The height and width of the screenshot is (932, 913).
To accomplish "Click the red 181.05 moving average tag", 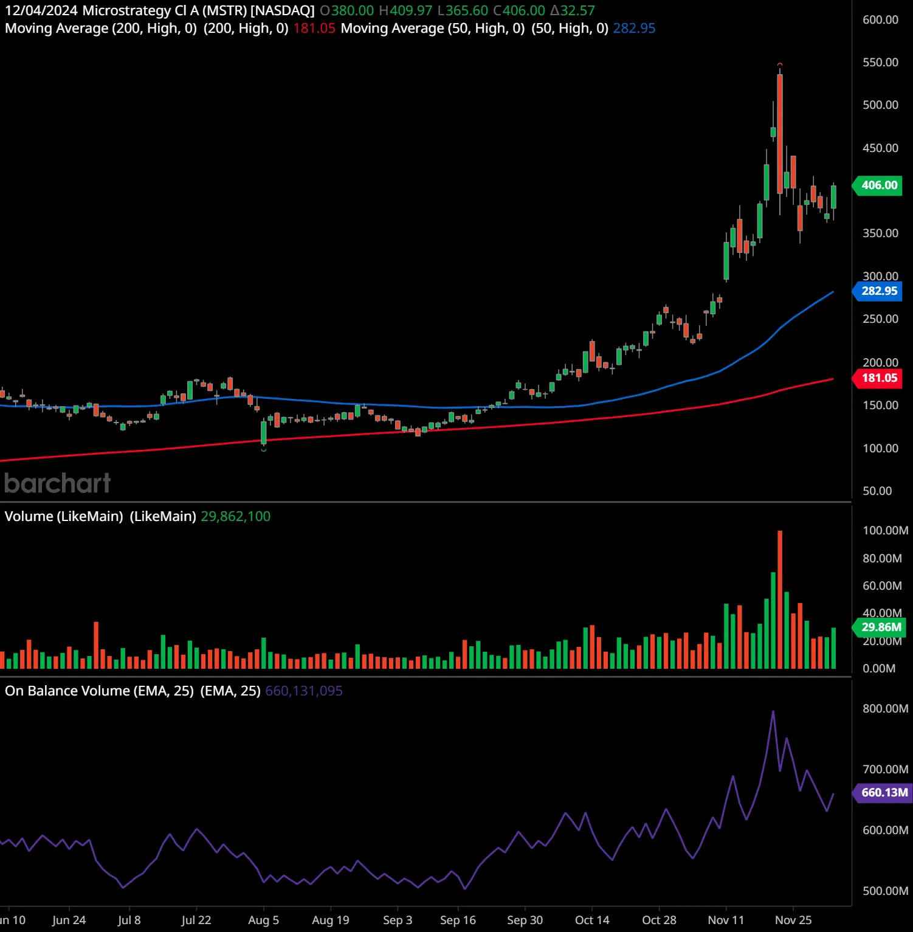I will [x=878, y=378].
